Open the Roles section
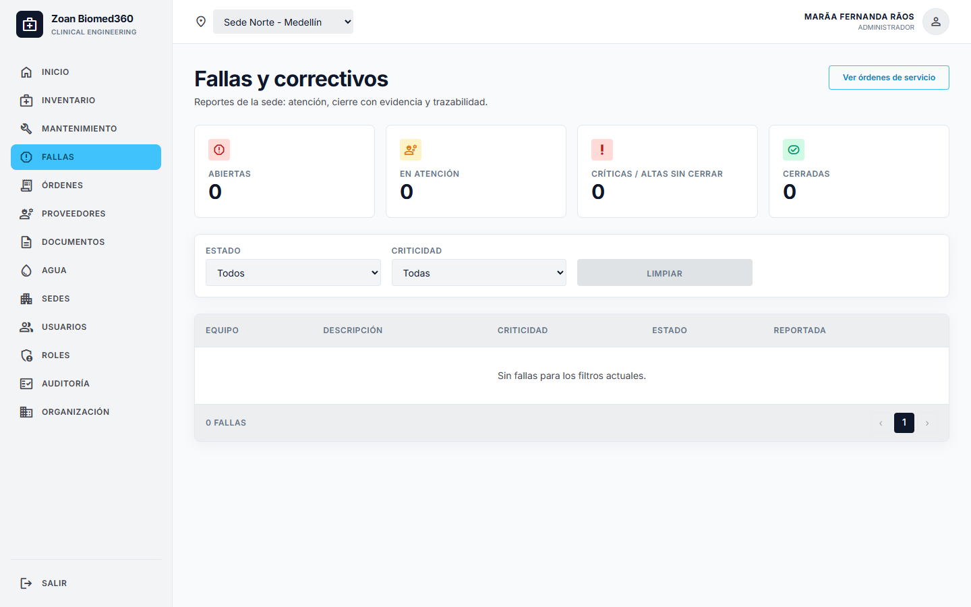Image resolution: width=971 pixels, height=607 pixels. [86, 355]
